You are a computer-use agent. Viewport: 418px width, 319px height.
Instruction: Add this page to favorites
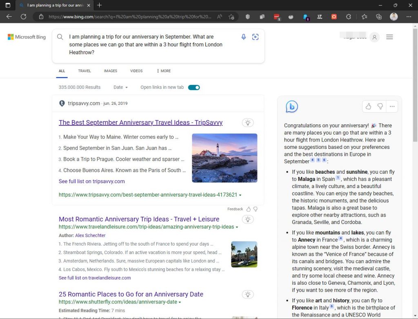(x=231, y=17)
